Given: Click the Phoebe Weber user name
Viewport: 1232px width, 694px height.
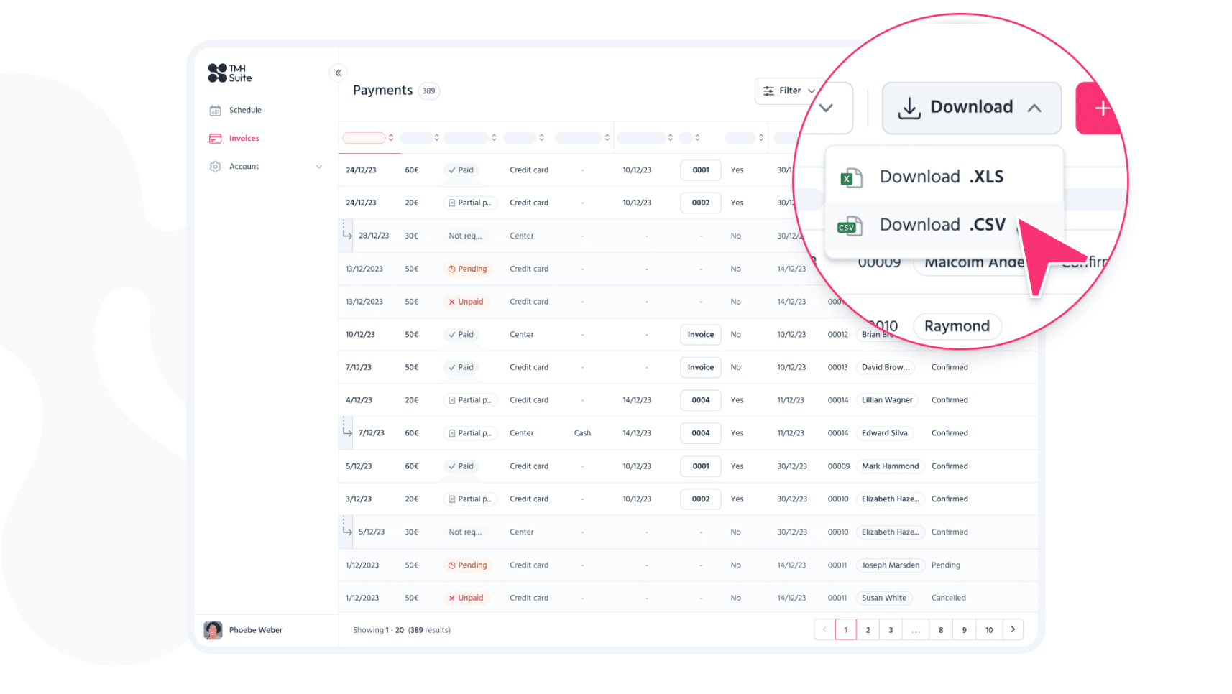Looking at the screenshot, I should (x=256, y=631).
